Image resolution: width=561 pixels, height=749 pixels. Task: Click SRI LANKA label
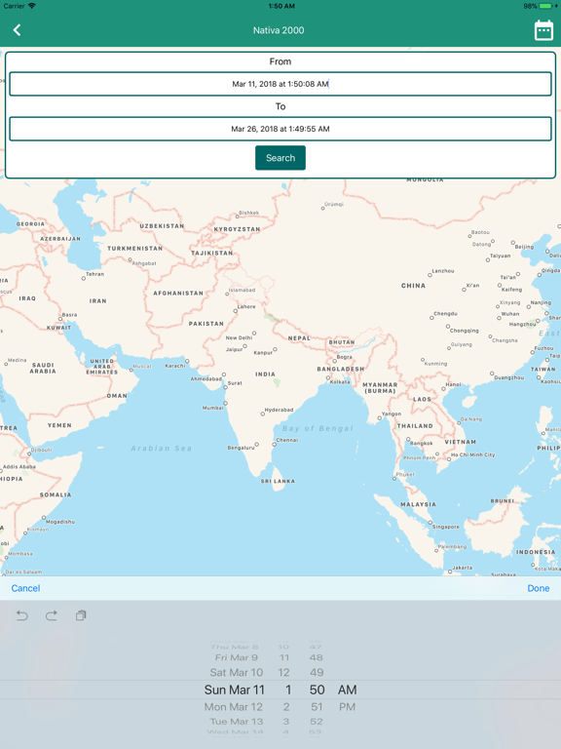click(x=278, y=481)
